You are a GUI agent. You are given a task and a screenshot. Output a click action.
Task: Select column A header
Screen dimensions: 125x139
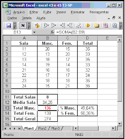(x=24, y=38)
